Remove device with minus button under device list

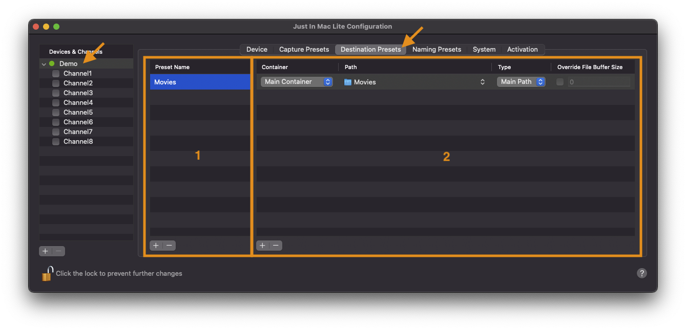coord(59,251)
